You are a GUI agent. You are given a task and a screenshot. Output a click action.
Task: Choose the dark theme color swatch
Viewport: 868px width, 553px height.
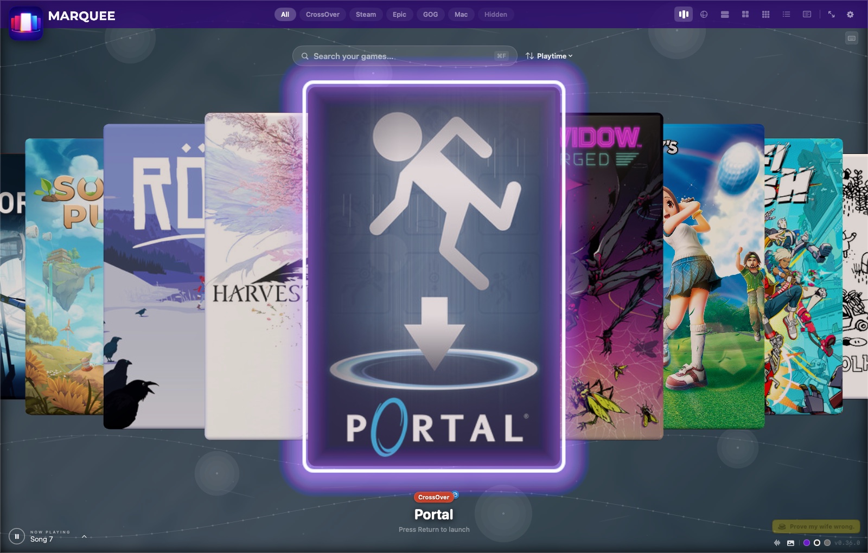[817, 543]
